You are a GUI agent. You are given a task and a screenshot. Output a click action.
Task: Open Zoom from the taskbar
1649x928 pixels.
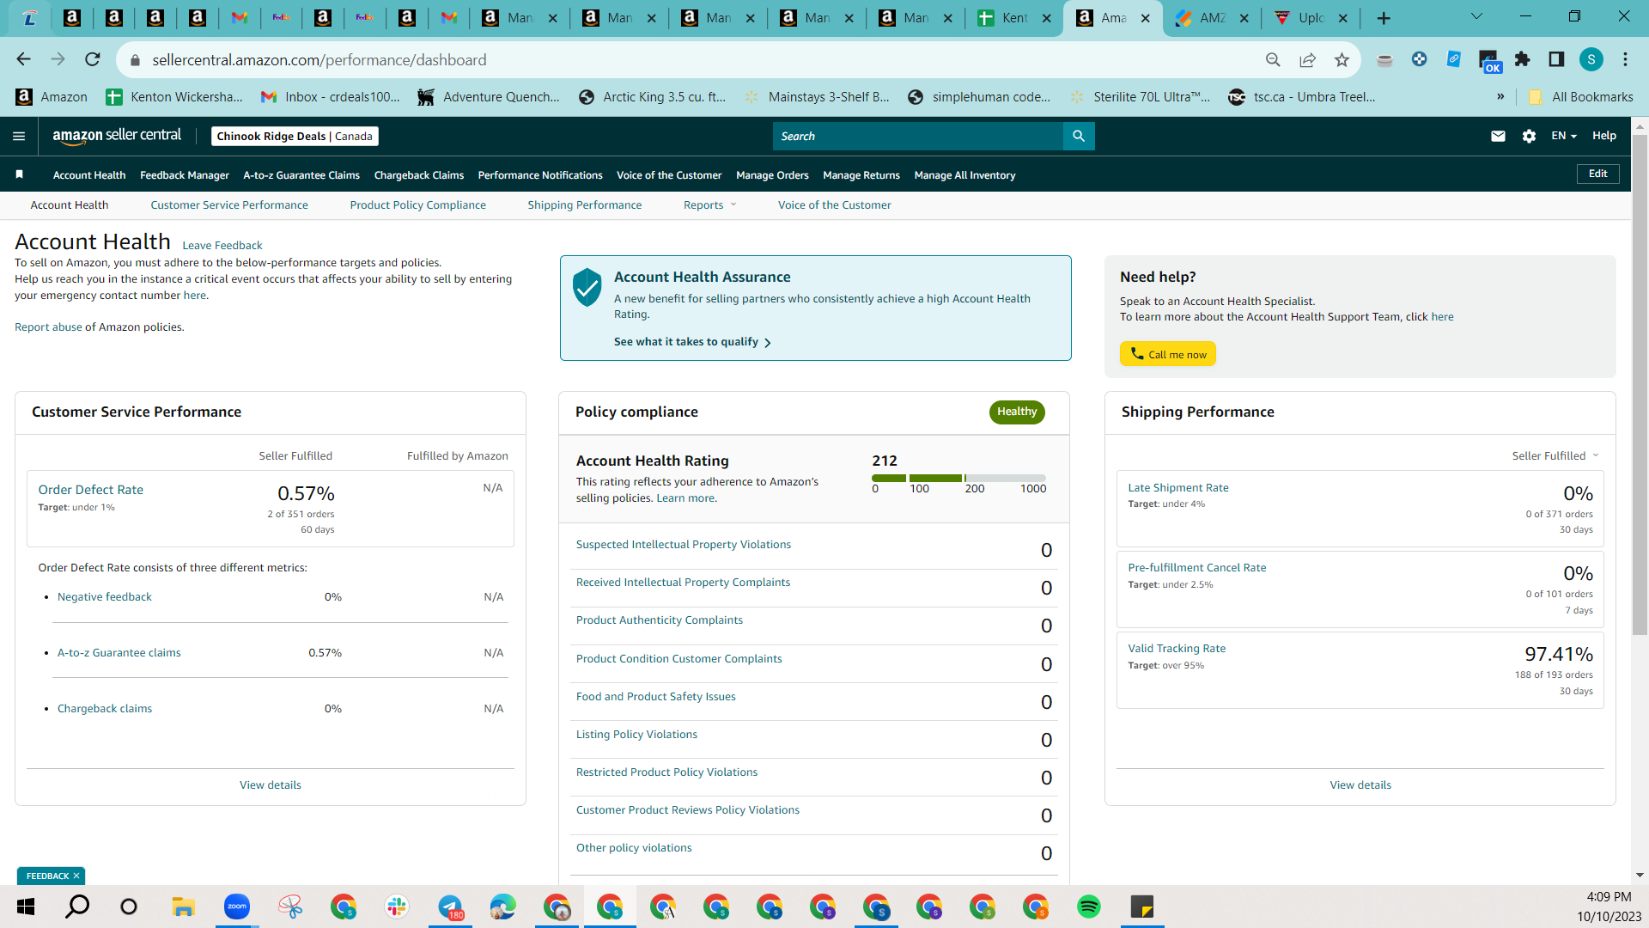(x=236, y=907)
